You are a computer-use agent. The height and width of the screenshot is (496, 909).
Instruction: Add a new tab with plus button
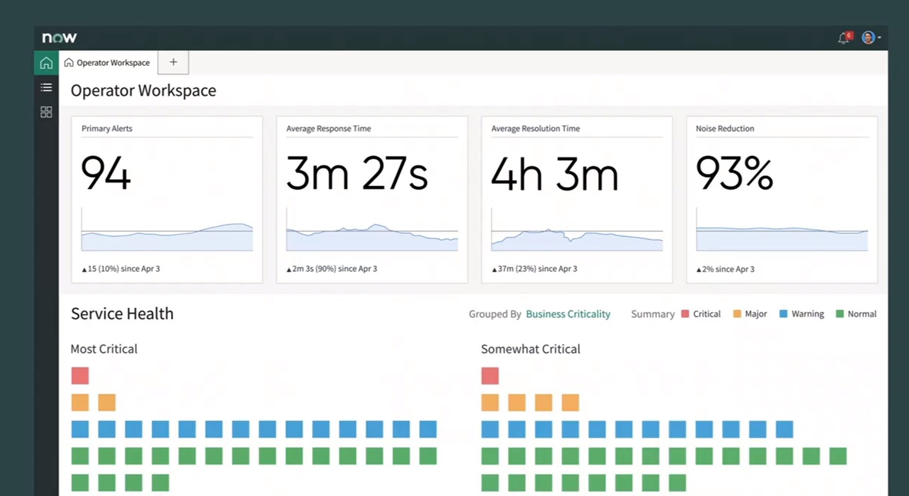tap(173, 62)
